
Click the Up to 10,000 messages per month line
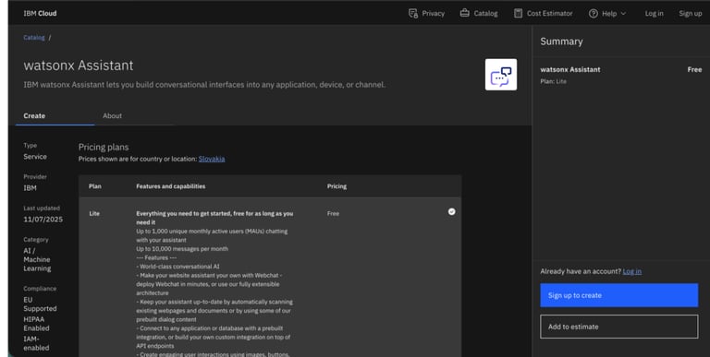(x=182, y=248)
